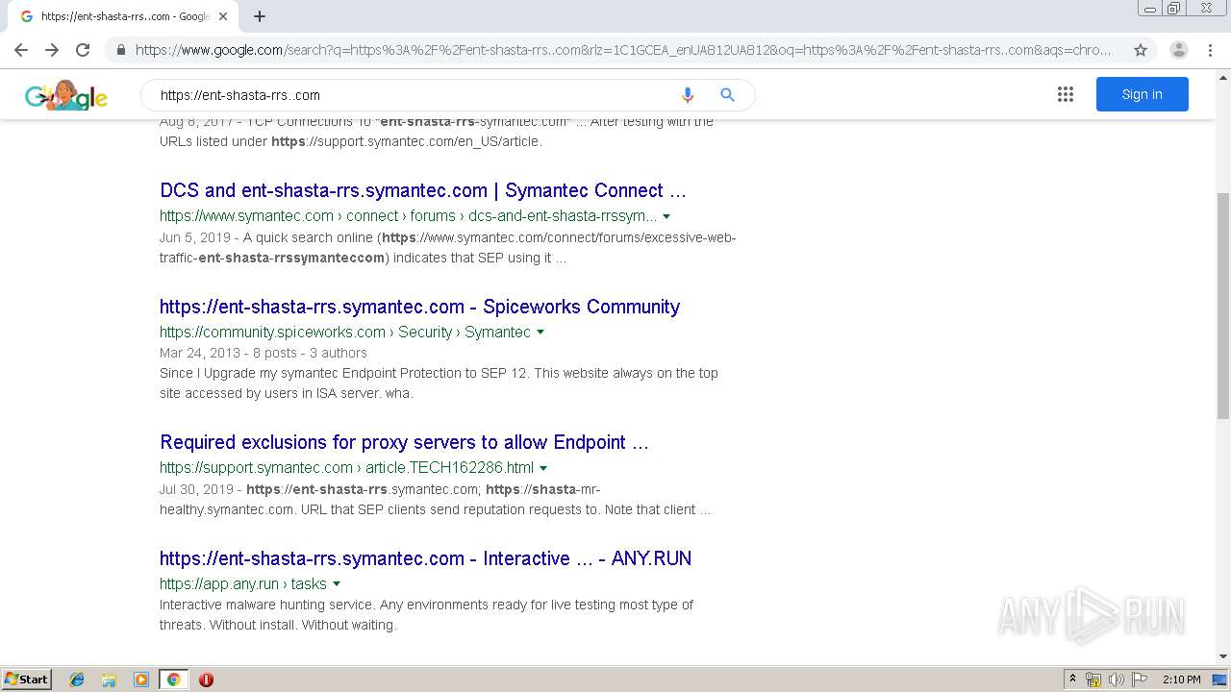Screen dimensions: 1231x692
Task: Click the network tray icon
Action: tap(1093, 680)
